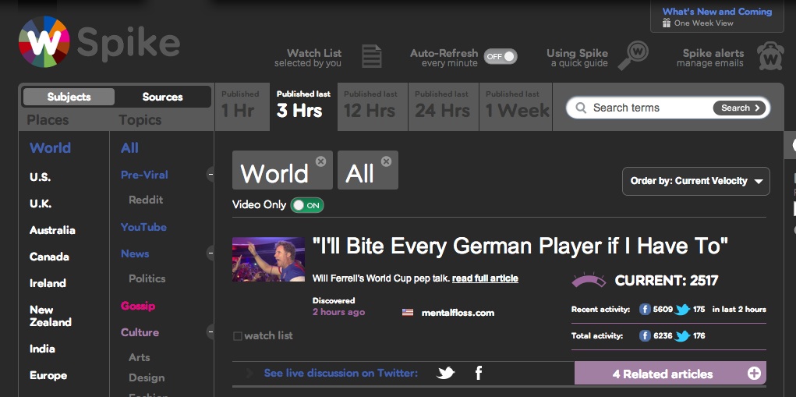The image size is (796, 397).
Task: Open the Order by Current Velocity dropdown
Action: coord(695,181)
